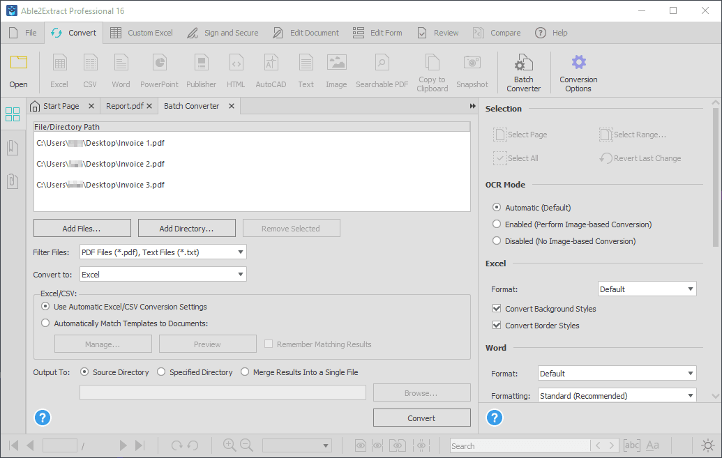This screenshot has height=458, width=722.
Task: Select the HTML conversion icon
Action: coord(236,63)
